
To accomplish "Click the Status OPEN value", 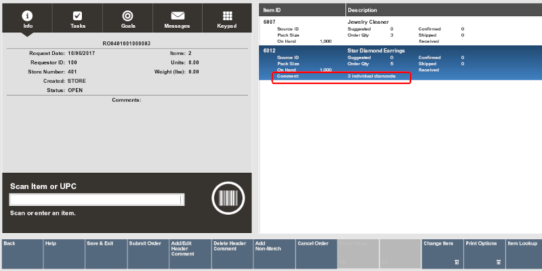I will pos(75,90).
